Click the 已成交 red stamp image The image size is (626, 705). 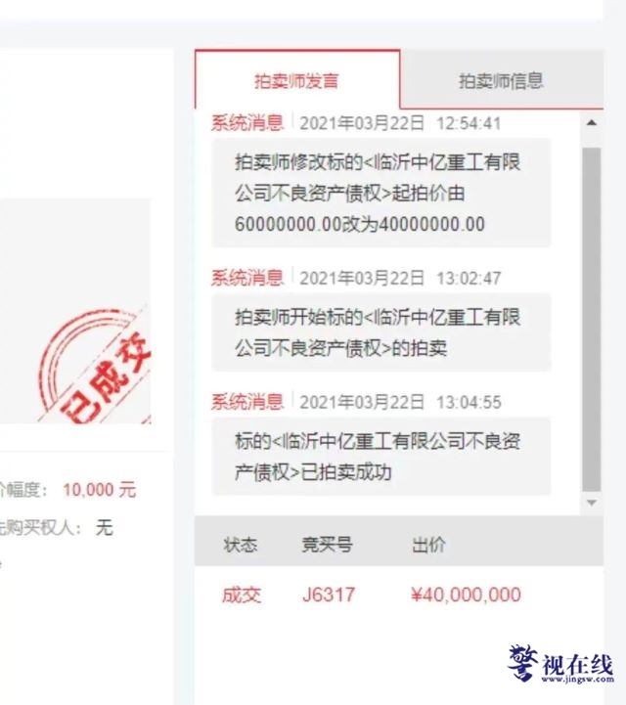pos(95,365)
